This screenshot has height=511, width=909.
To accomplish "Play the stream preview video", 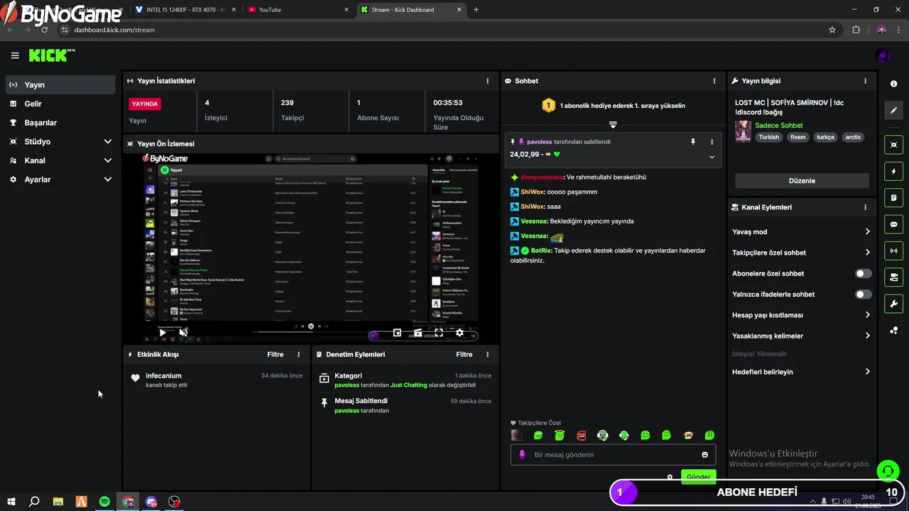I will 163,332.
